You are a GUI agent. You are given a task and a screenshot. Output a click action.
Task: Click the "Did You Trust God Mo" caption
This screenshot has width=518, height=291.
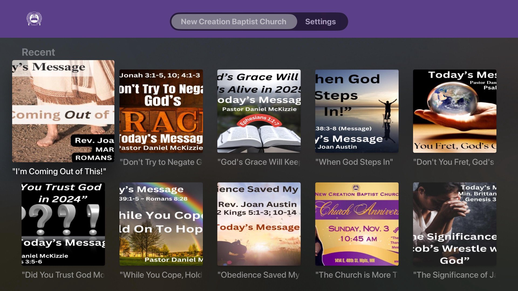coord(63,275)
